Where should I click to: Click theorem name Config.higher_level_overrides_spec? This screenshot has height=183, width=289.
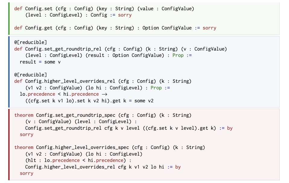(x=82, y=147)
